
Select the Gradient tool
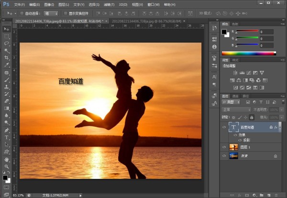point(7,108)
